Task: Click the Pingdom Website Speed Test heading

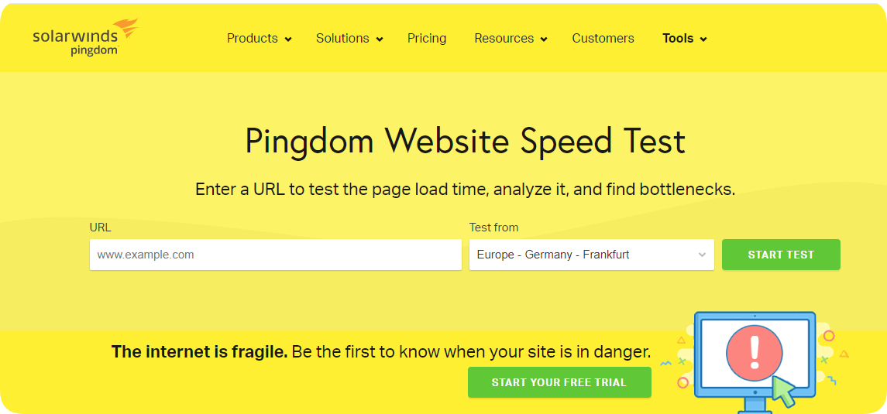Action: click(x=465, y=142)
